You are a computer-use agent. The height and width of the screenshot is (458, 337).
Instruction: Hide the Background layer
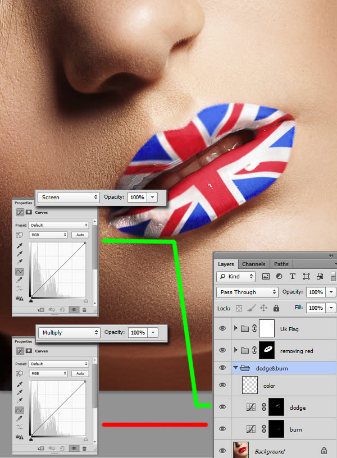(223, 450)
